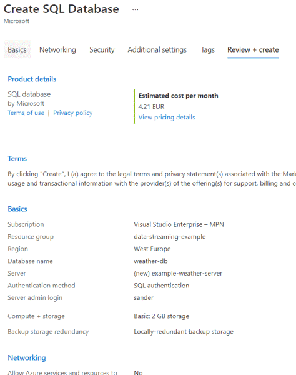Select the Additional settings tab
Image resolution: width=296 pixels, height=375 pixels.
(157, 50)
